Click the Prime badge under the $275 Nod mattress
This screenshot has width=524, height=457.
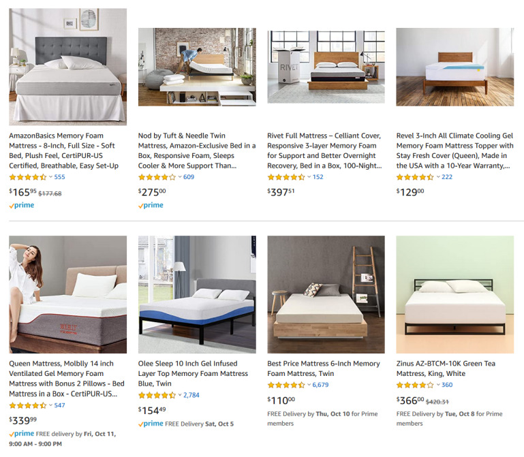tap(151, 205)
